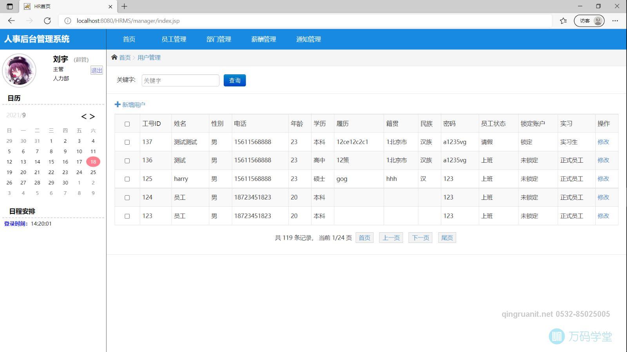
Task: Open the 部门管理 section
Action: (x=218, y=39)
